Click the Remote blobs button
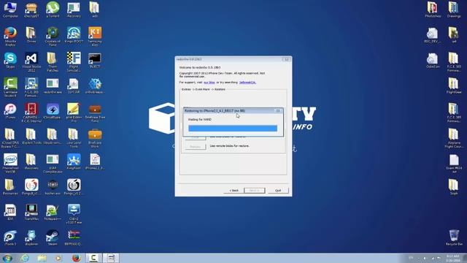This screenshot has width=467, height=263. coord(196,146)
